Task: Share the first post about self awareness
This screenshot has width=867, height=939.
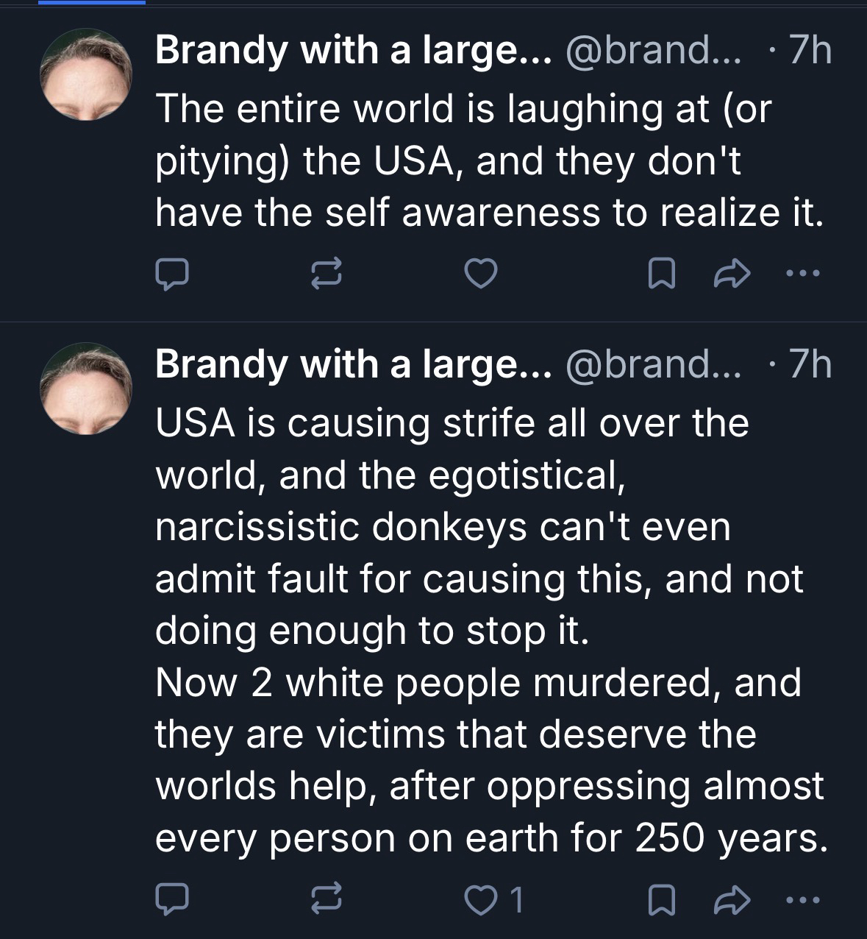Action: (x=732, y=274)
